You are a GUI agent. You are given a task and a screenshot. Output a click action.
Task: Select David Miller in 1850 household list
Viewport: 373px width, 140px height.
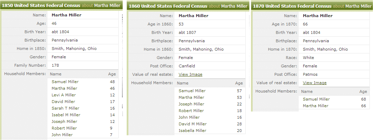(x=63, y=102)
